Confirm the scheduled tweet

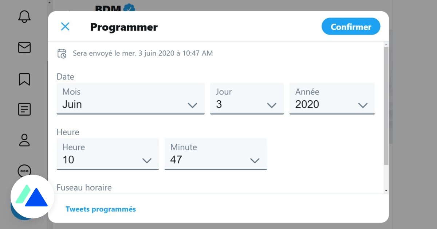pos(350,26)
